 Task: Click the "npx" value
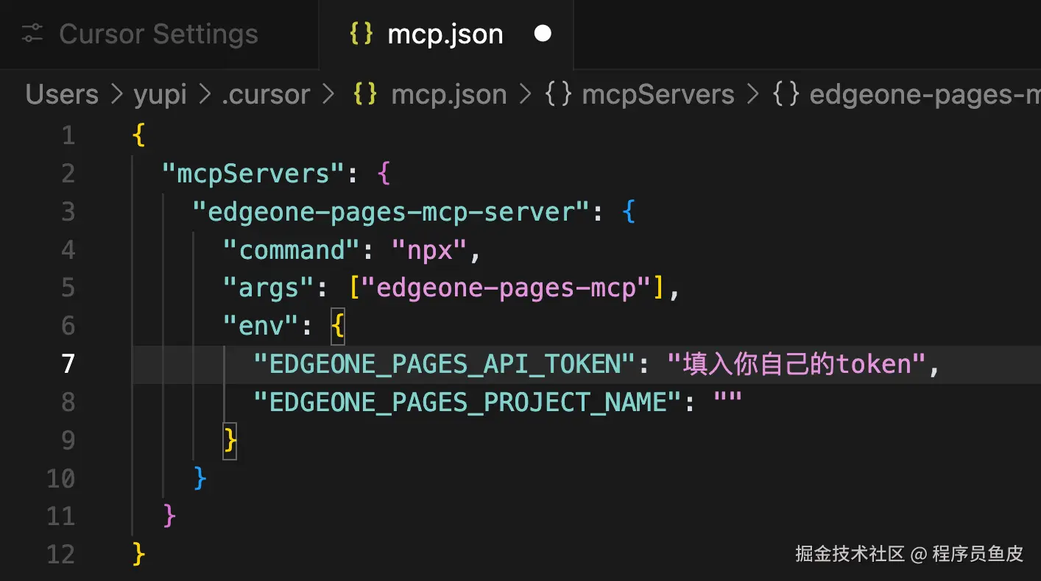pos(428,250)
